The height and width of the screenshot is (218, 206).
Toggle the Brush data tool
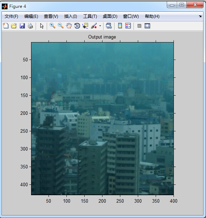click(94, 26)
